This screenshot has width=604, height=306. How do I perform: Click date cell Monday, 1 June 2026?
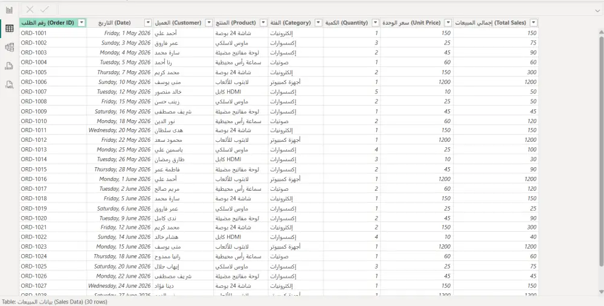click(120, 179)
